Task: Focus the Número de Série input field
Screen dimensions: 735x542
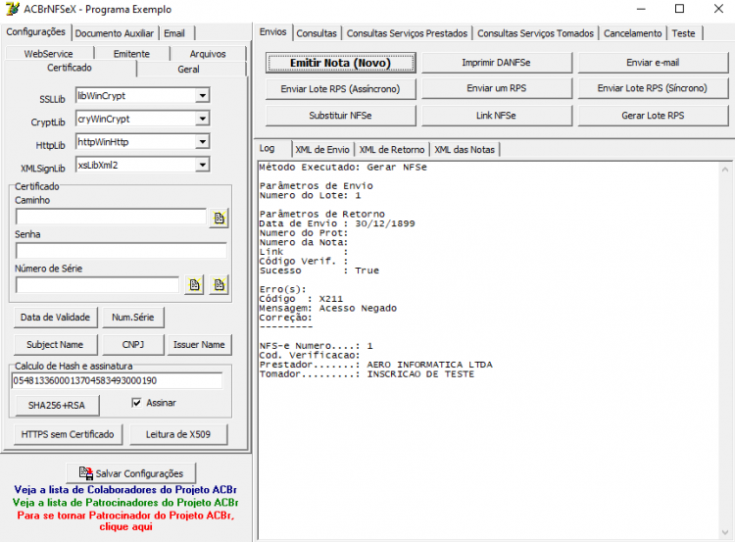Action: click(97, 284)
